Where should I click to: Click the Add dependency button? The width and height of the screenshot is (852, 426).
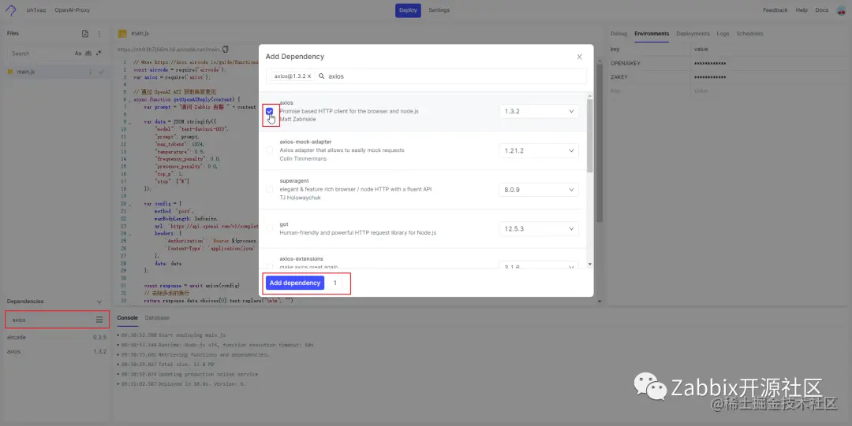294,283
